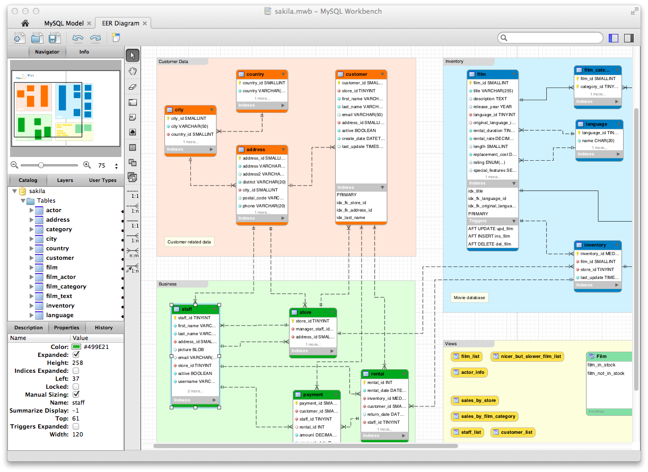The image size is (648, 472).
Task: Pick the new layer tool
Action: (133, 101)
